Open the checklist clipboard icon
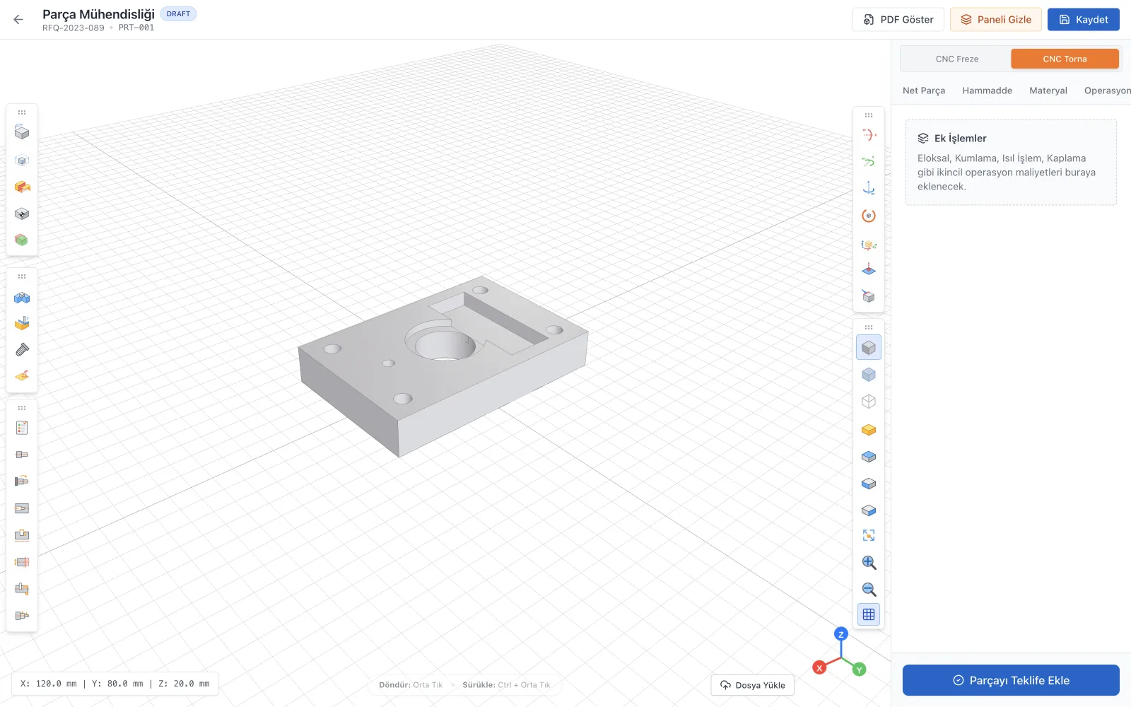 pyautogui.click(x=22, y=428)
